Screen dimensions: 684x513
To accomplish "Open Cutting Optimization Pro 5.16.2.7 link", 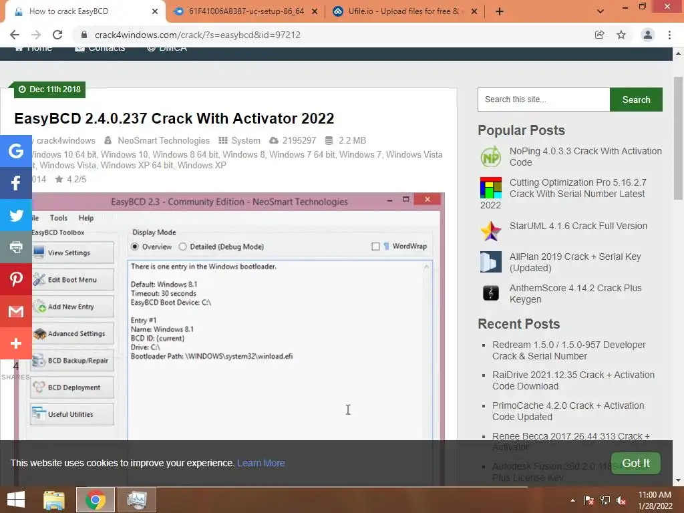I will [578, 188].
